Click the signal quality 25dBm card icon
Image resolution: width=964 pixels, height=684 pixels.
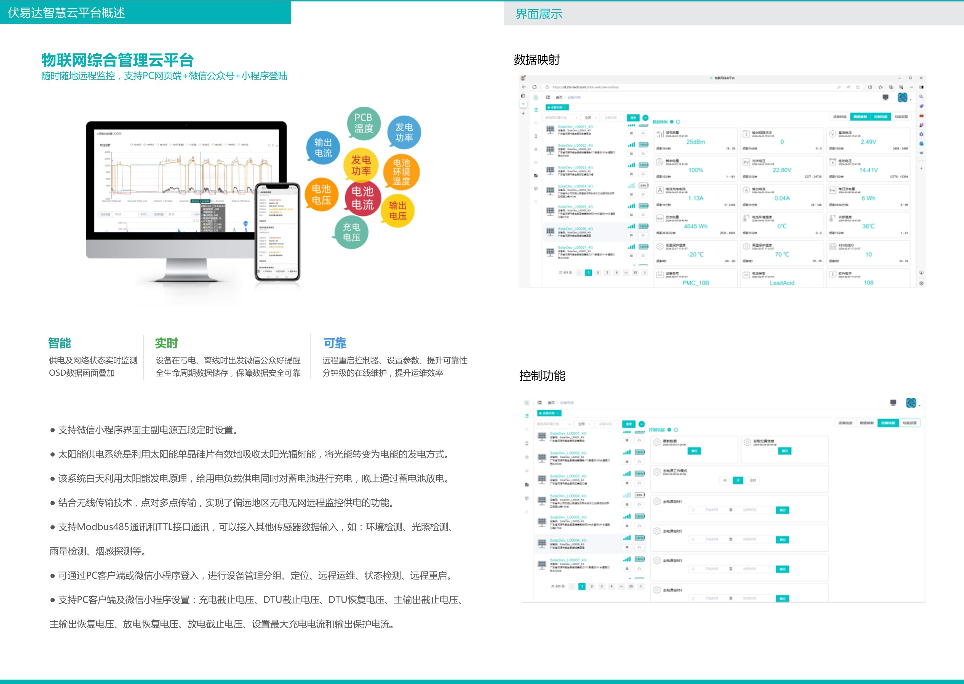tap(660, 134)
